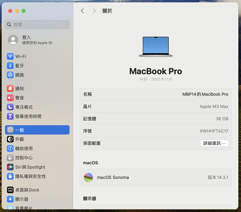Open 螢幕使用時間 hourglass icon
Image resolution: width=241 pixels, height=212 pixels.
[x=10, y=116]
